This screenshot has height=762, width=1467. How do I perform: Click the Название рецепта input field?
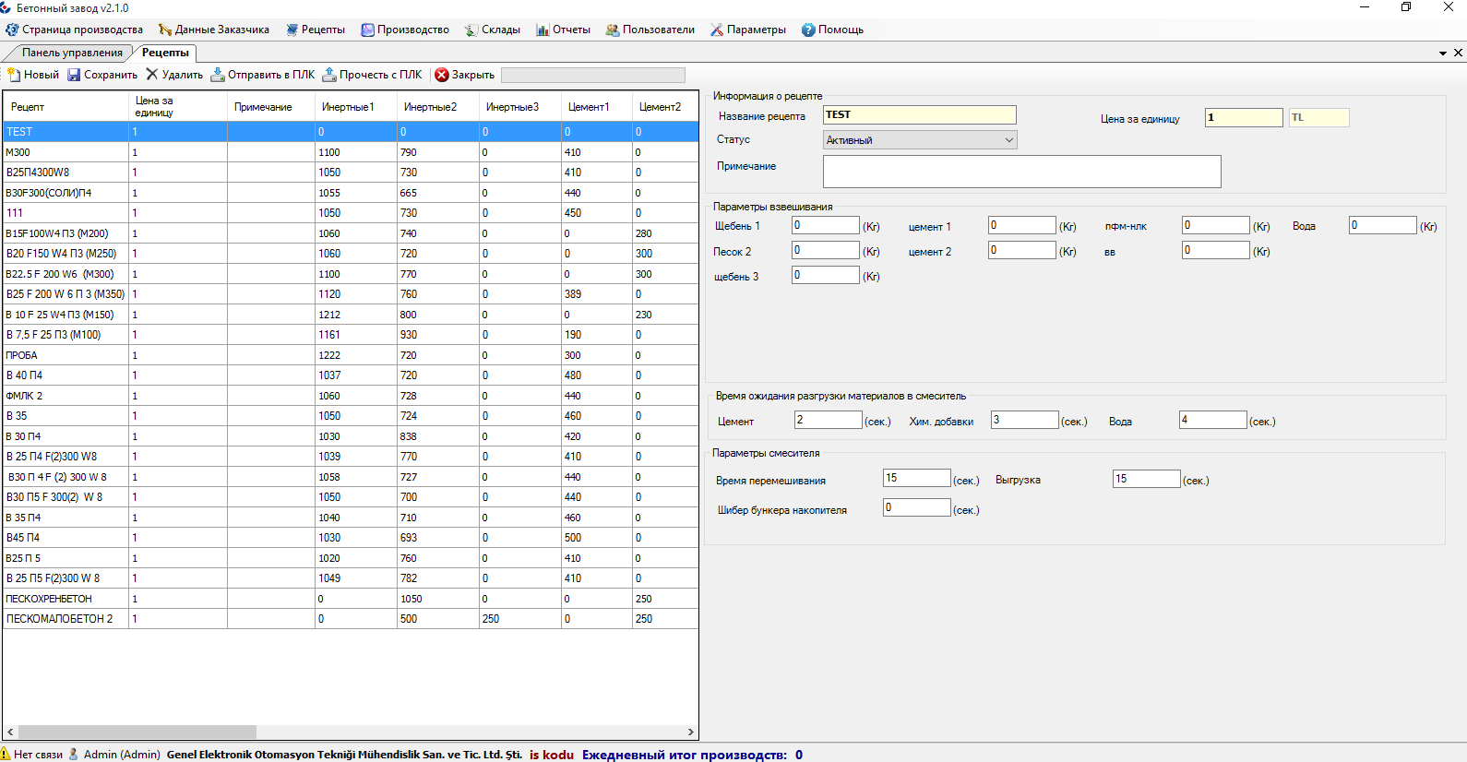pos(919,115)
